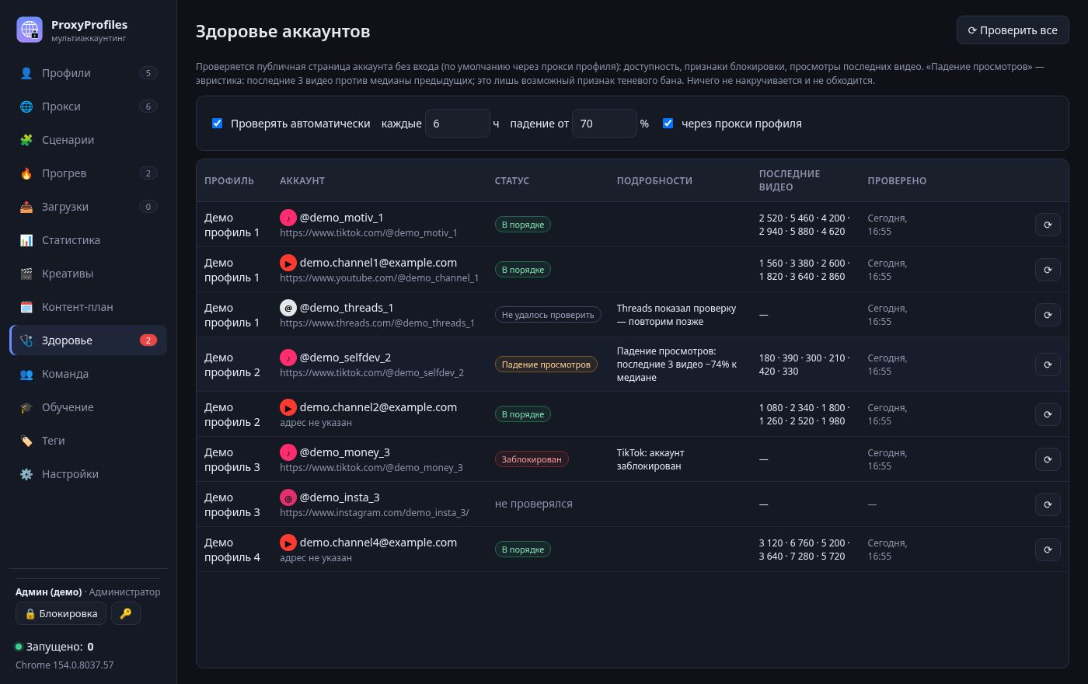Viewport: 1088px width, 684px height.
Task: Click the 'Падение просмотров' status badge
Action: pyautogui.click(x=546, y=365)
